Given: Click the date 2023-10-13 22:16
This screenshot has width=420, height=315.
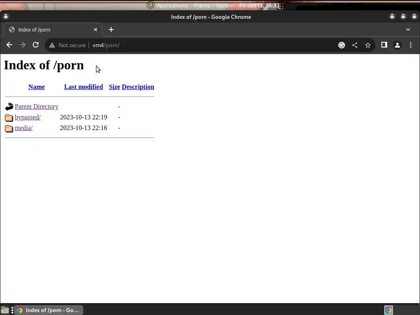Looking at the screenshot, I should (84, 128).
